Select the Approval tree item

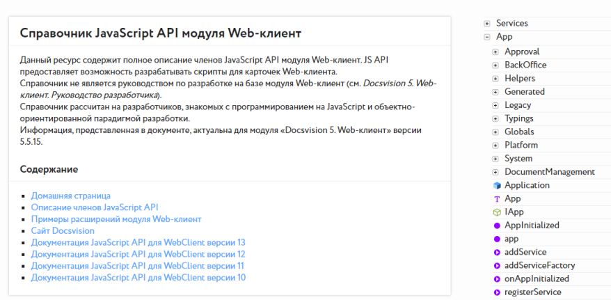522,52
